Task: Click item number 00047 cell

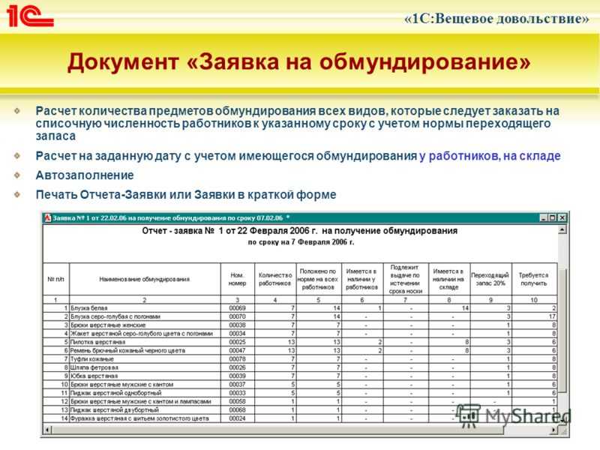Action: (237, 350)
